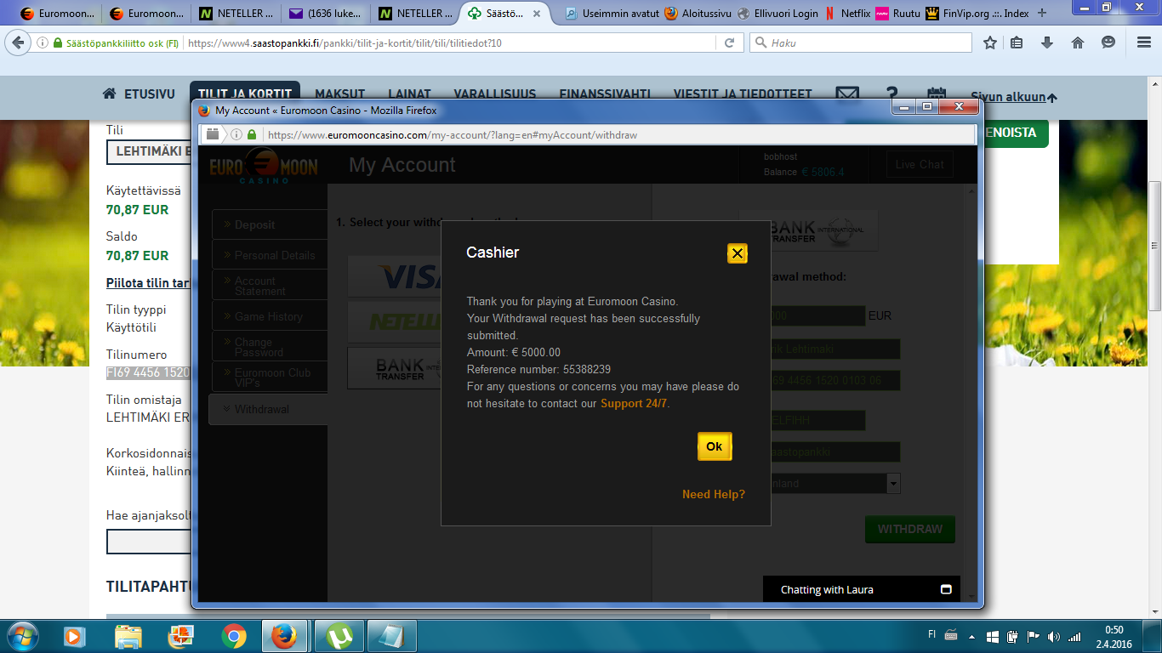Open the calendar icon in bank navigation
1162x653 pixels.
pyautogui.click(x=937, y=94)
